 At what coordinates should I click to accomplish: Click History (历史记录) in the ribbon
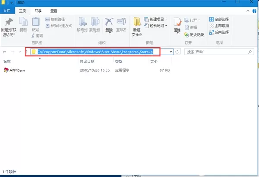[194, 35]
